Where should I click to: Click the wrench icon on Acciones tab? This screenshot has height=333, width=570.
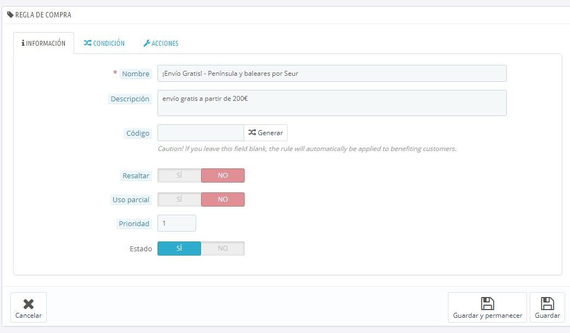[147, 43]
